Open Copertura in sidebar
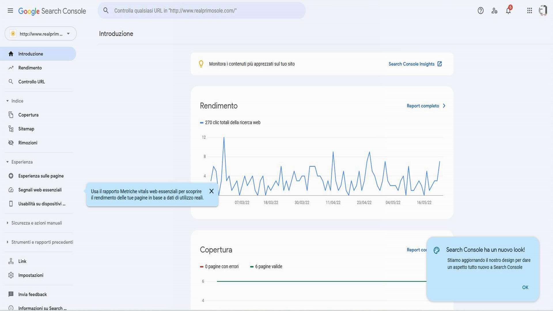This screenshot has height=311, width=553. point(38,115)
